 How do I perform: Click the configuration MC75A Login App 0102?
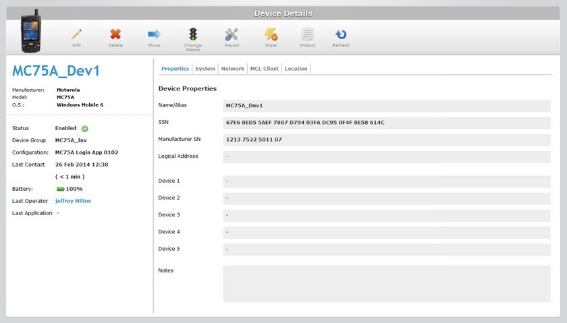tap(87, 152)
